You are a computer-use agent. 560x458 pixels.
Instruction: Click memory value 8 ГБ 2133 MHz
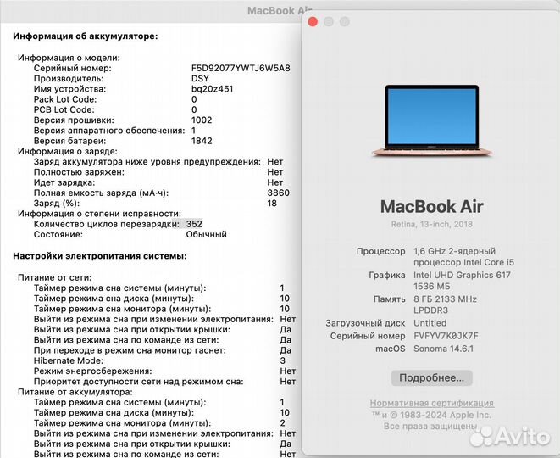pyautogui.click(x=445, y=299)
